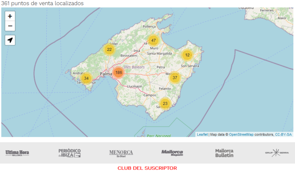The width and height of the screenshot is (295, 172).
Task: Select the 22 cluster marker near Sóller
Action: tap(109, 50)
